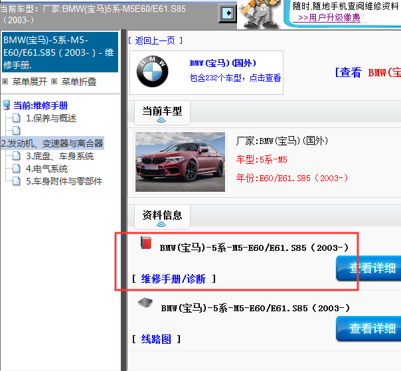
Task: Click page icon above 2.发动机 entry
Action: [x=17, y=131]
